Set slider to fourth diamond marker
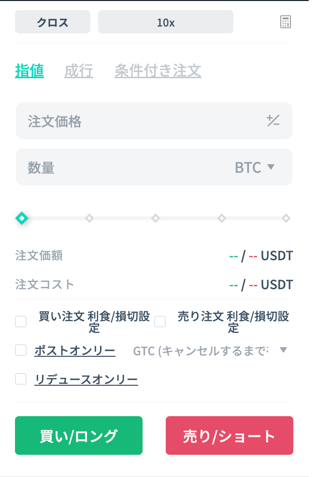317x477 pixels. pos(222,218)
